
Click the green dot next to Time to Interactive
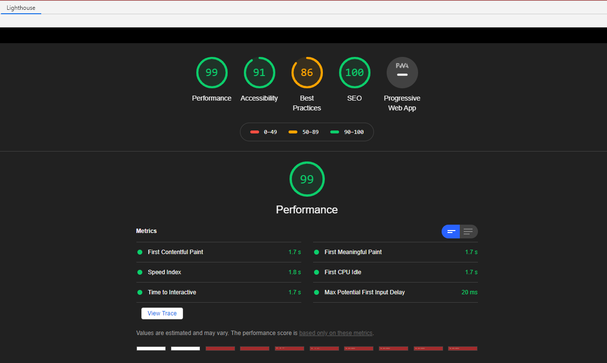139,292
